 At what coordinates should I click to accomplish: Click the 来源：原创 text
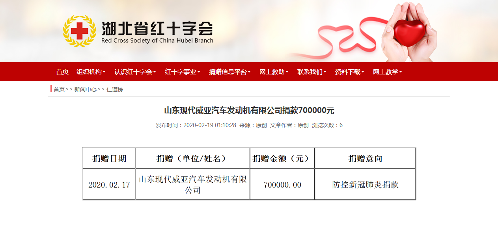(x=253, y=125)
